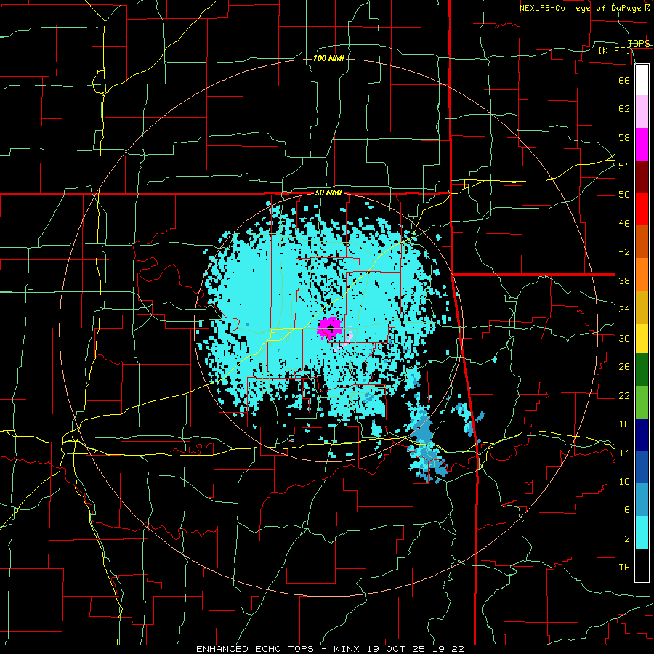Pick the dark red legend swatch
The height and width of the screenshot is (654, 654).
click(x=642, y=177)
